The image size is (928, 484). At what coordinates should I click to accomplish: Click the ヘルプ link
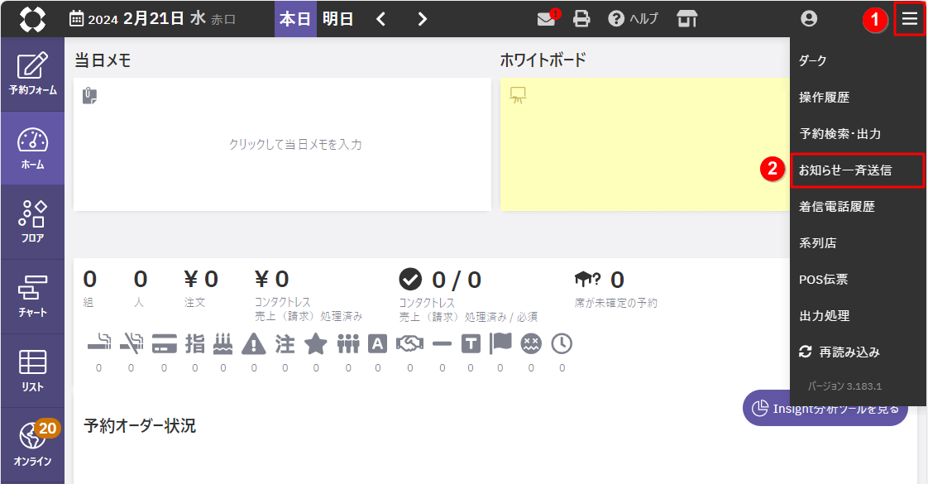point(634,19)
